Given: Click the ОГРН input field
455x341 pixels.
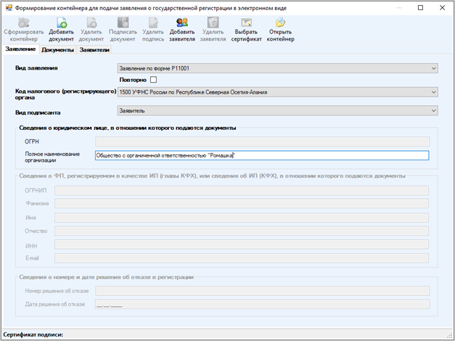Looking at the screenshot, I should click(261, 141).
